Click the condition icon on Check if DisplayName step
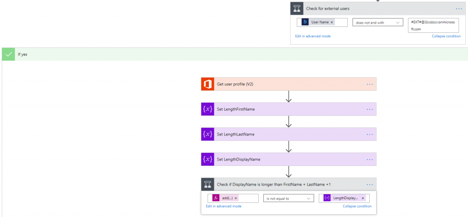Viewport: 468px width, 217px height. coord(207,184)
